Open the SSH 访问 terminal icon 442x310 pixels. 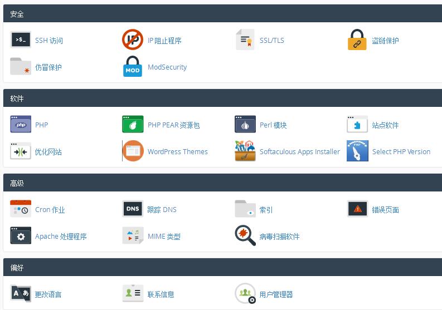click(21, 40)
